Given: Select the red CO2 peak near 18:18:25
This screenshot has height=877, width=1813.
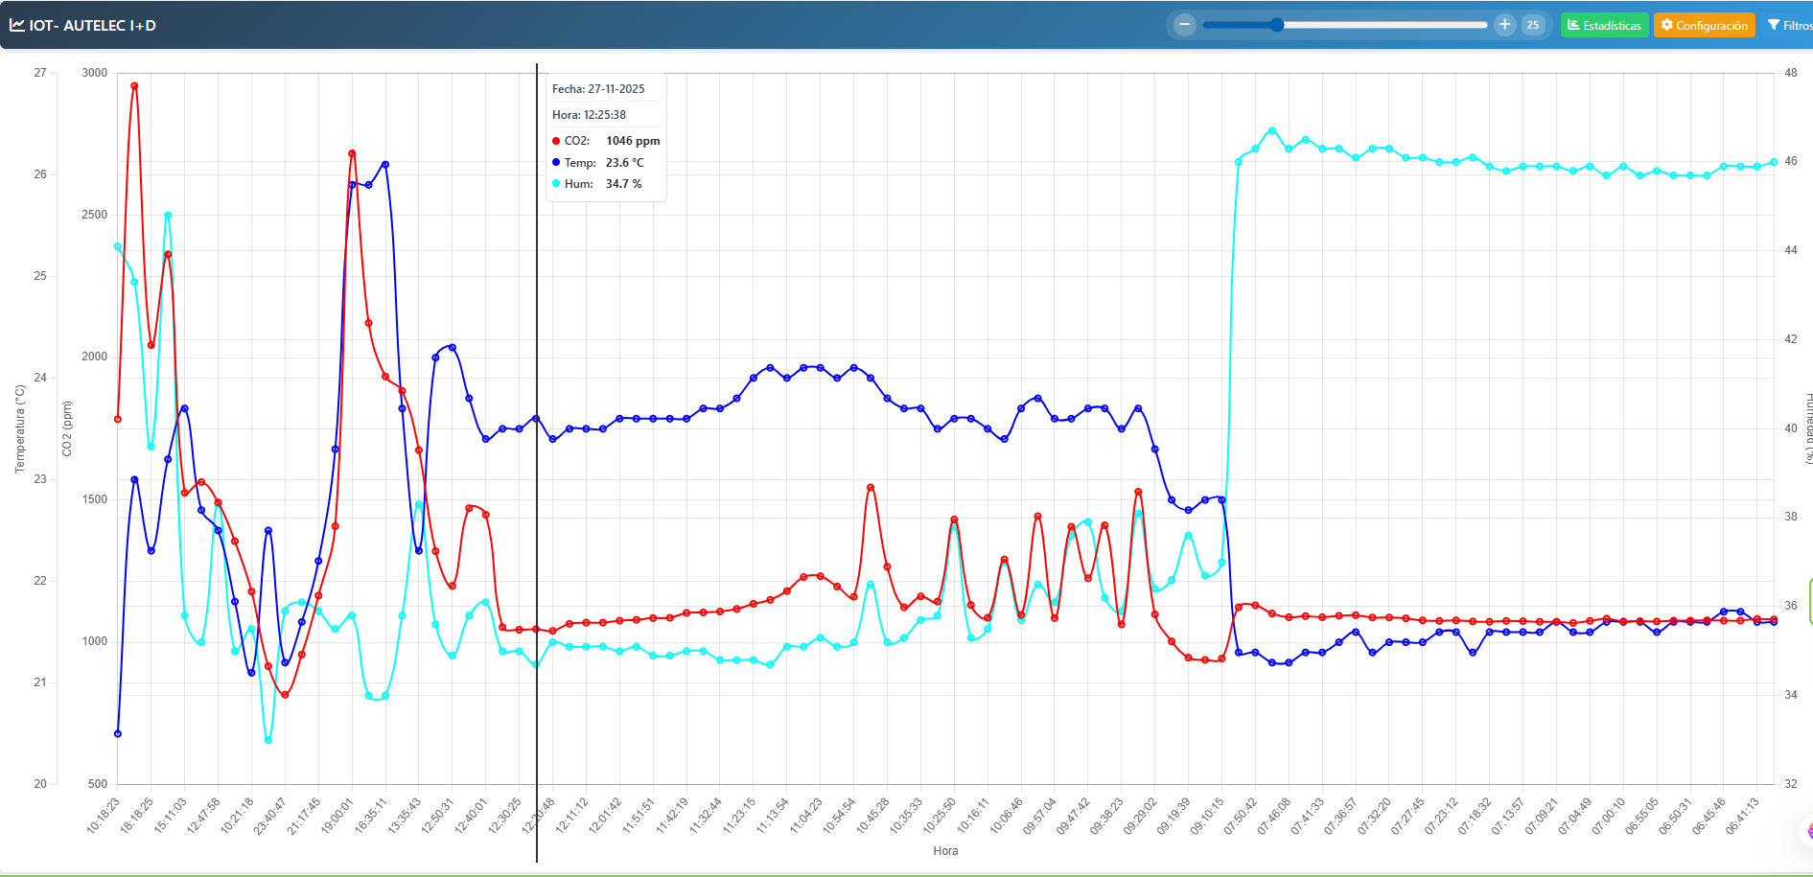Looking at the screenshot, I should [x=133, y=86].
